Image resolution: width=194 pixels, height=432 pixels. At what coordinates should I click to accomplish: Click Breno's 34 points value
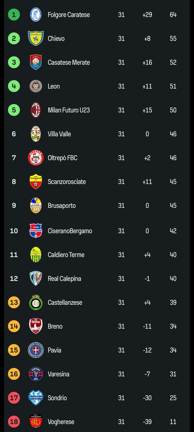pyautogui.click(x=173, y=326)
